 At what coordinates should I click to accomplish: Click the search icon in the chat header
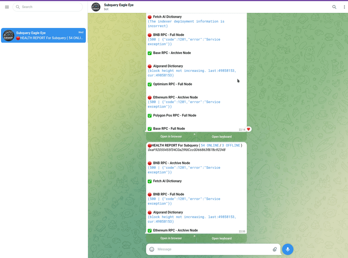click(x=334, y=7)
